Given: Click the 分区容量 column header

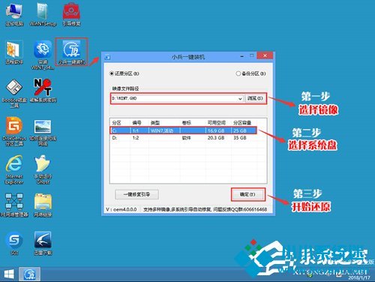Looking at the screenshot, I should pos(242,123).
